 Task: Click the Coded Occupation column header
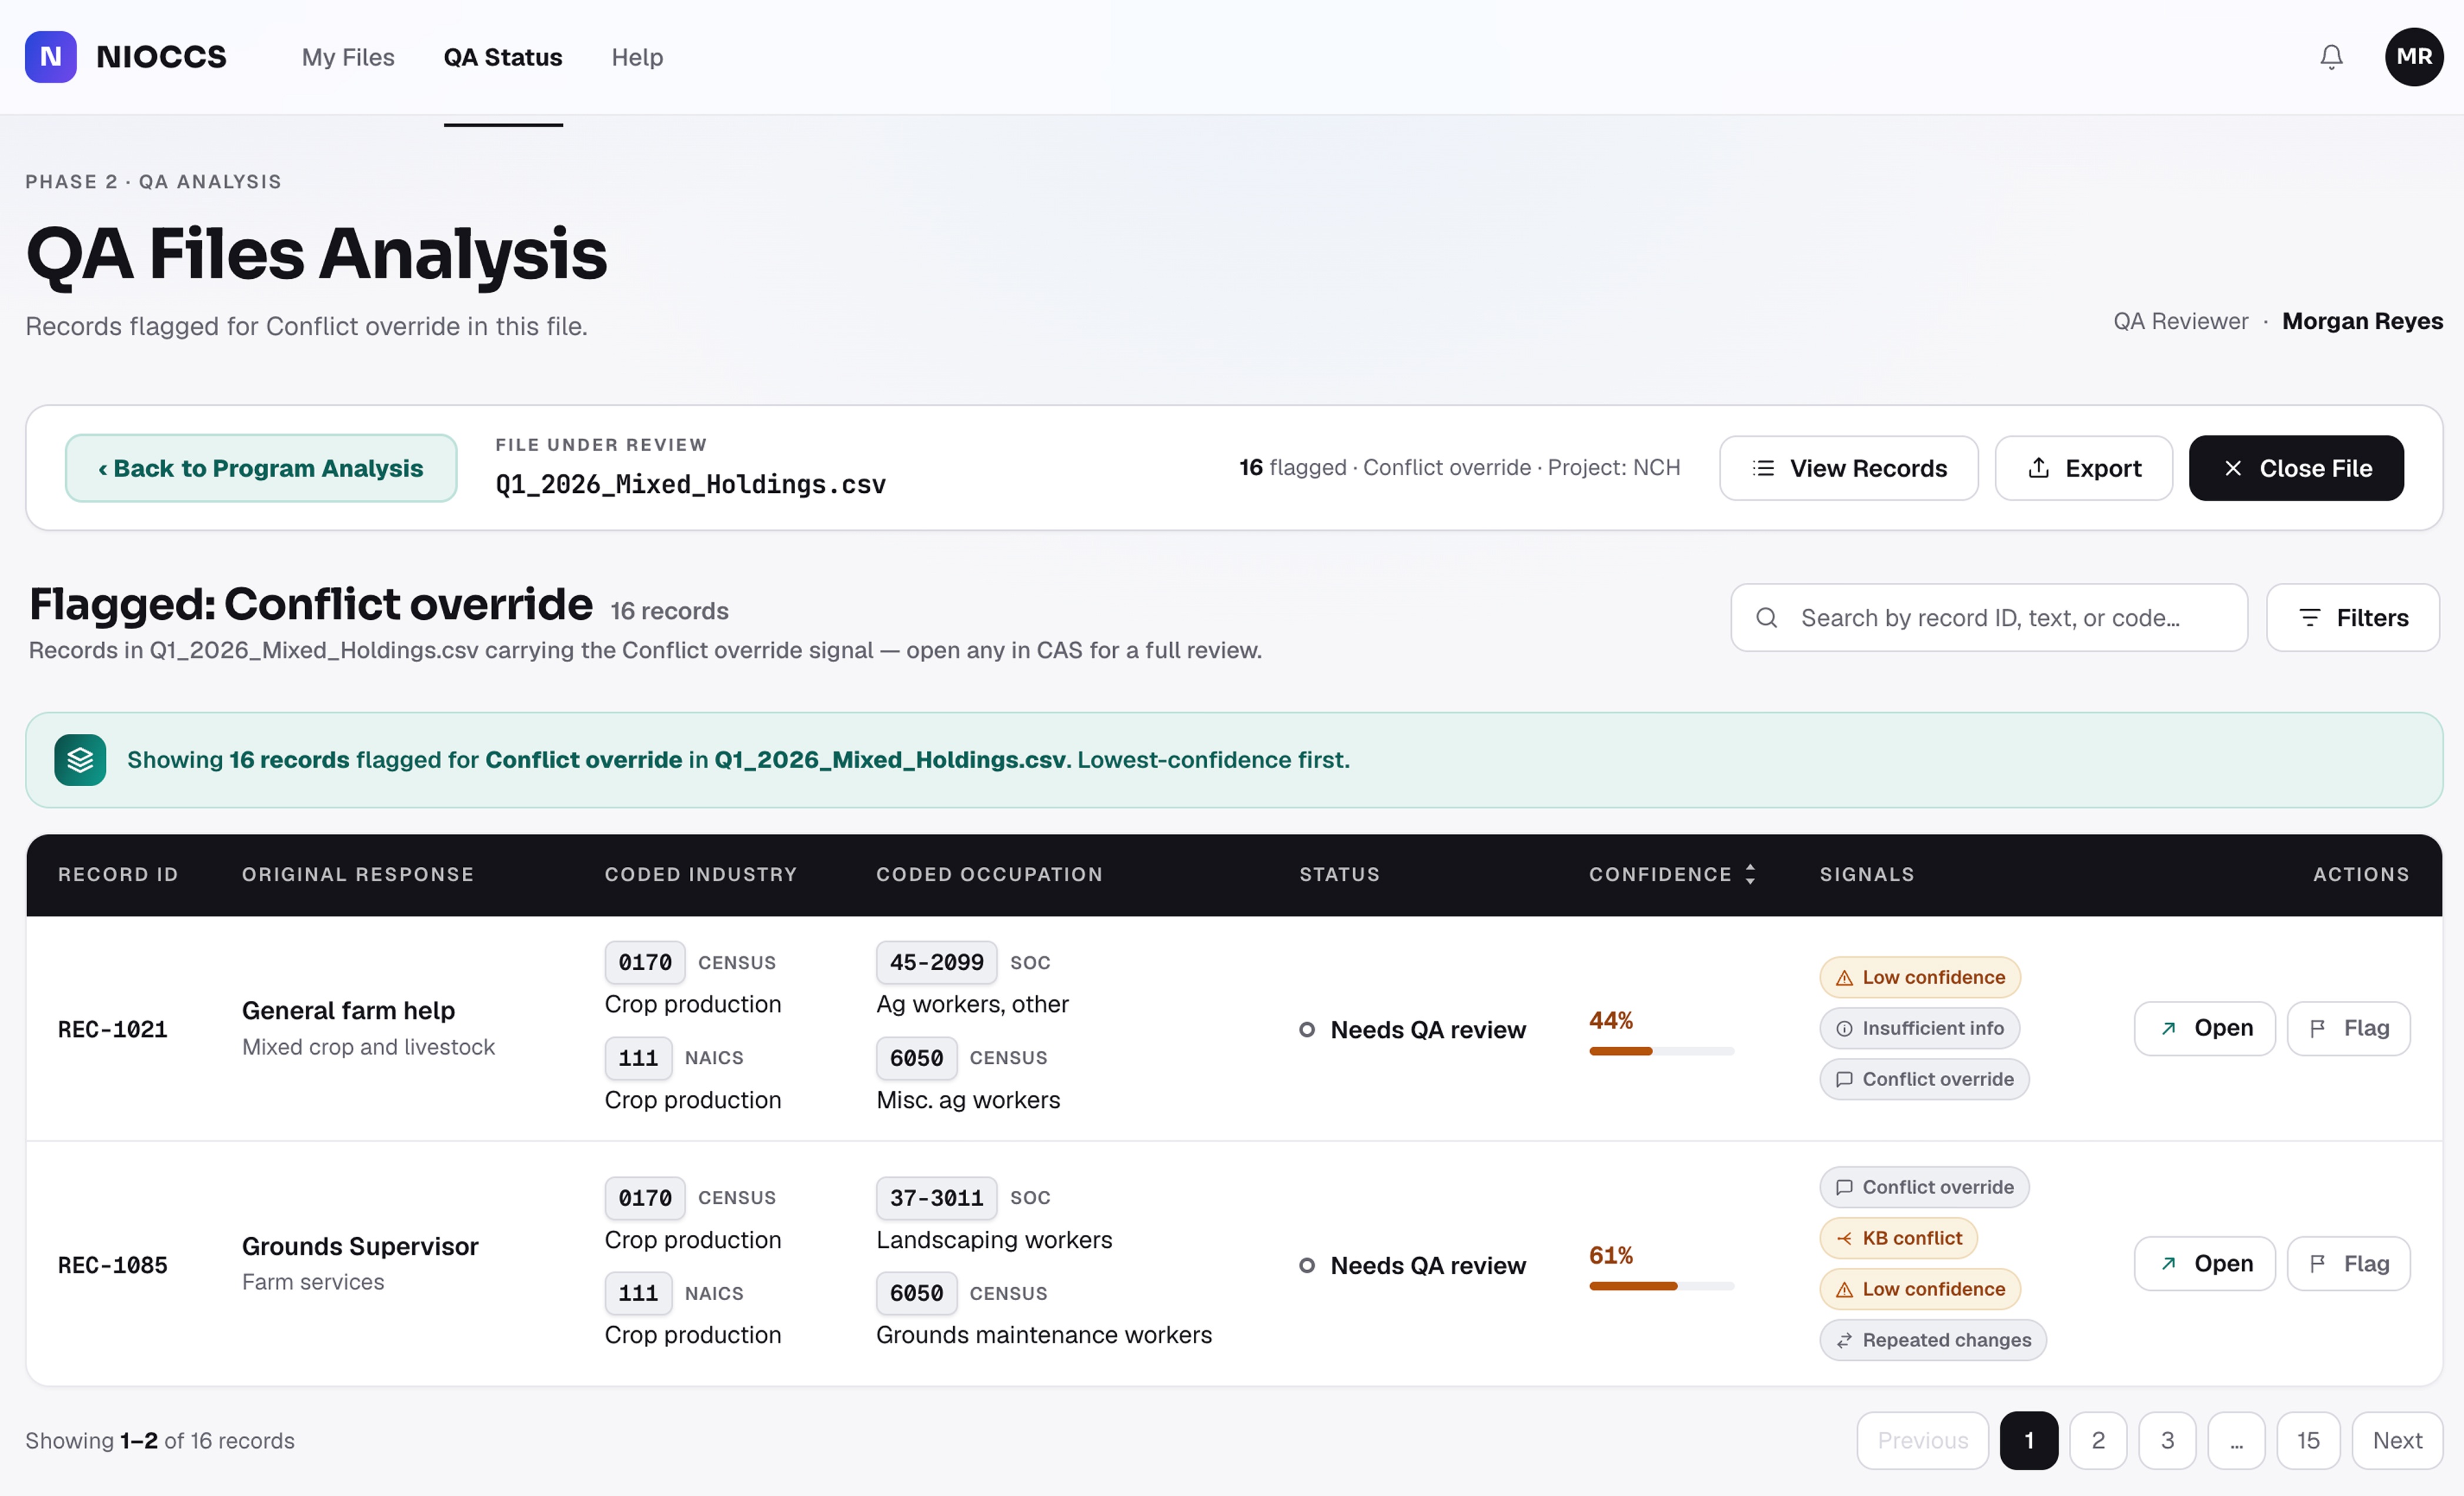989,874
